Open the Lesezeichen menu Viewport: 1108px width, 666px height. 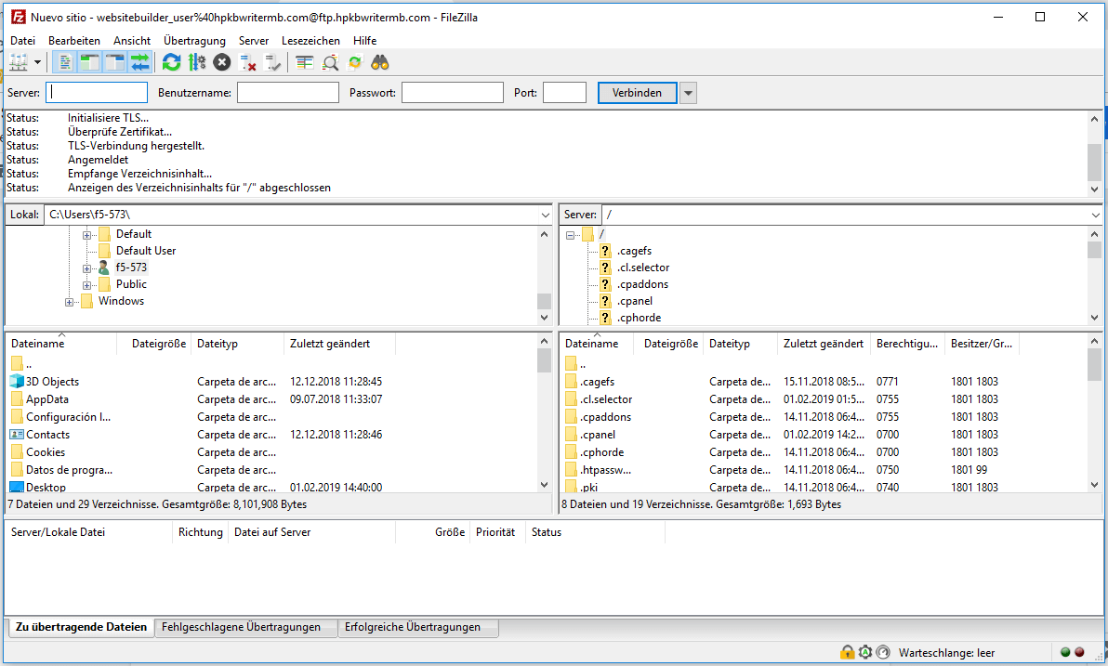(310, 41)
